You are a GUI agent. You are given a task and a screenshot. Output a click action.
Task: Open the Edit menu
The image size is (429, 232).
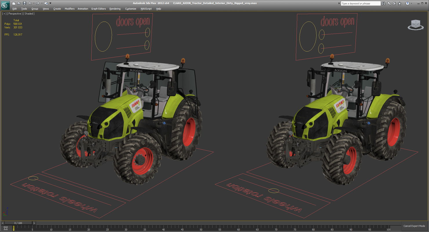[14, 9]
